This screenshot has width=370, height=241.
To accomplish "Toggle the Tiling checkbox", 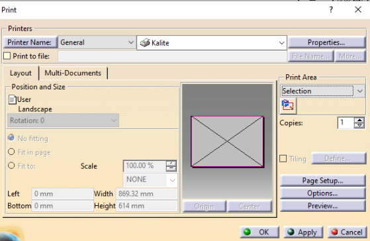I will pos(283,158).
